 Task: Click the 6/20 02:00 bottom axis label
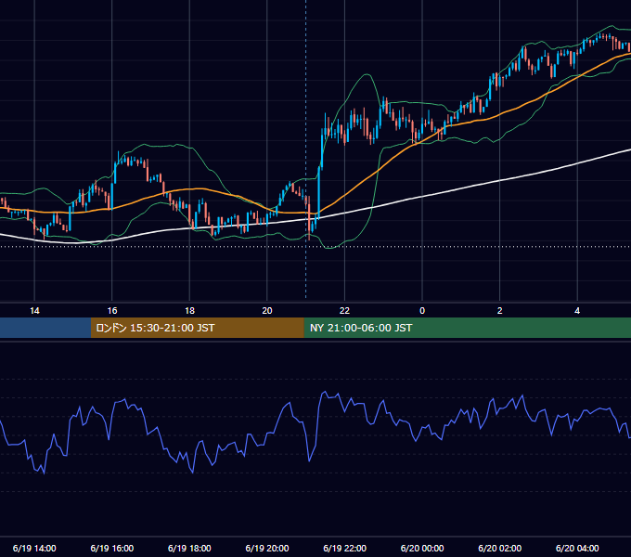500,548
